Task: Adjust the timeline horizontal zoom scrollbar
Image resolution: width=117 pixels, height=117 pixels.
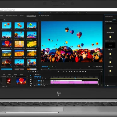Action: click(40, 86)
